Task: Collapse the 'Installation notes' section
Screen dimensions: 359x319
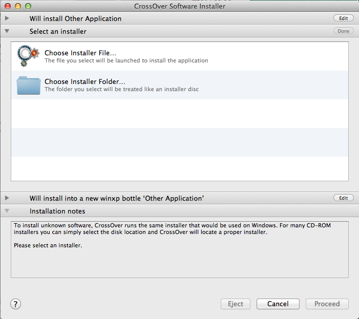Action: (x=7, y=211)
